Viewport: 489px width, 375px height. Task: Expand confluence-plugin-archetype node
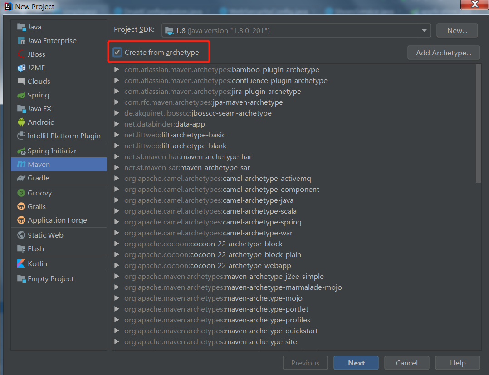[117, 80]
